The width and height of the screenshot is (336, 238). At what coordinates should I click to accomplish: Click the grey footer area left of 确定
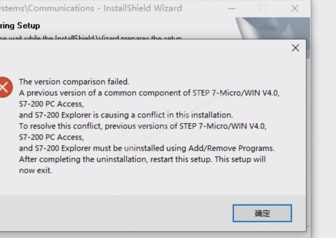tap(115, 213)
